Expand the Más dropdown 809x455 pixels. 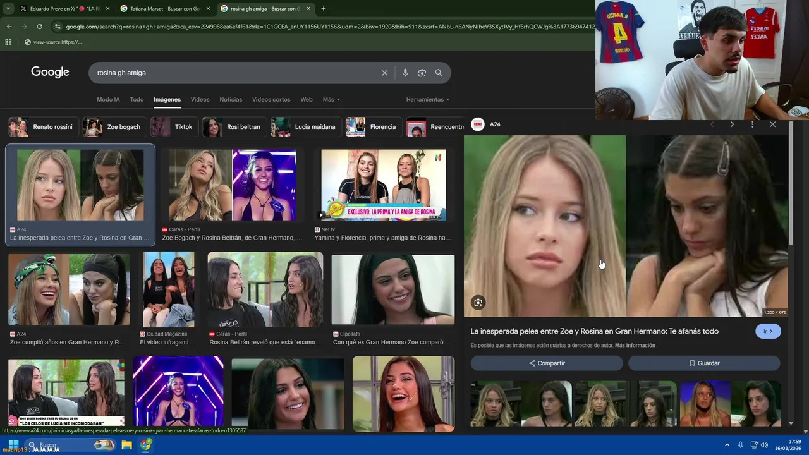click(x=331, y=99)
